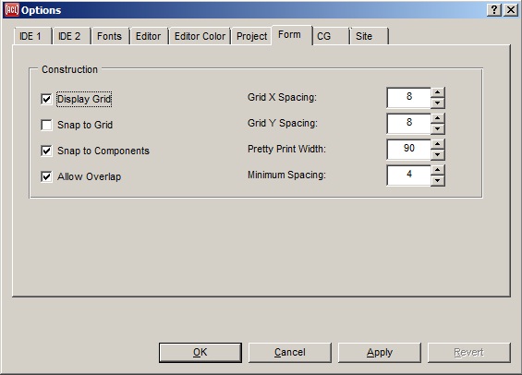The height and width of the screenshot is (375, 522).
Task: Decrease Minimum Spacing with down arrow
Action: click(438, 181)
